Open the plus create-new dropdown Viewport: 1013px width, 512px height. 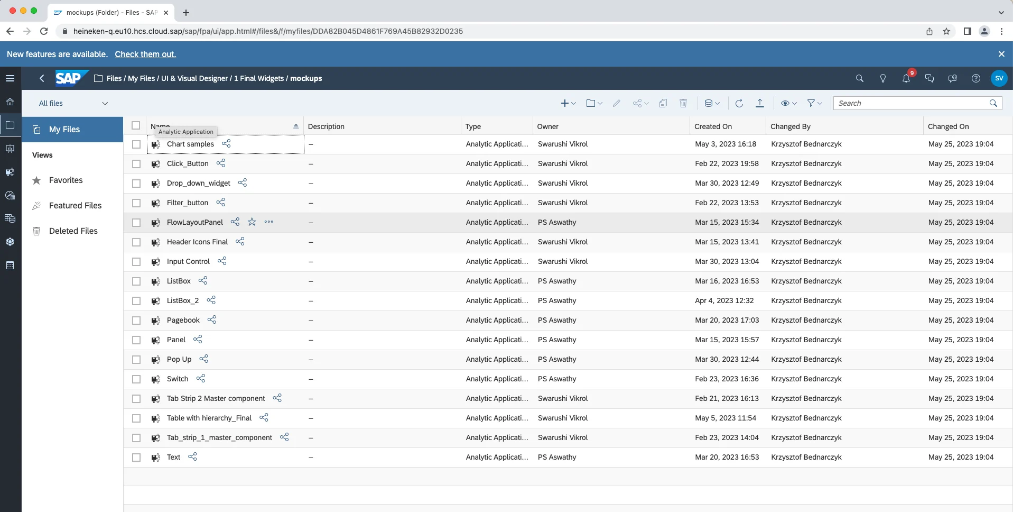[568, 103]
